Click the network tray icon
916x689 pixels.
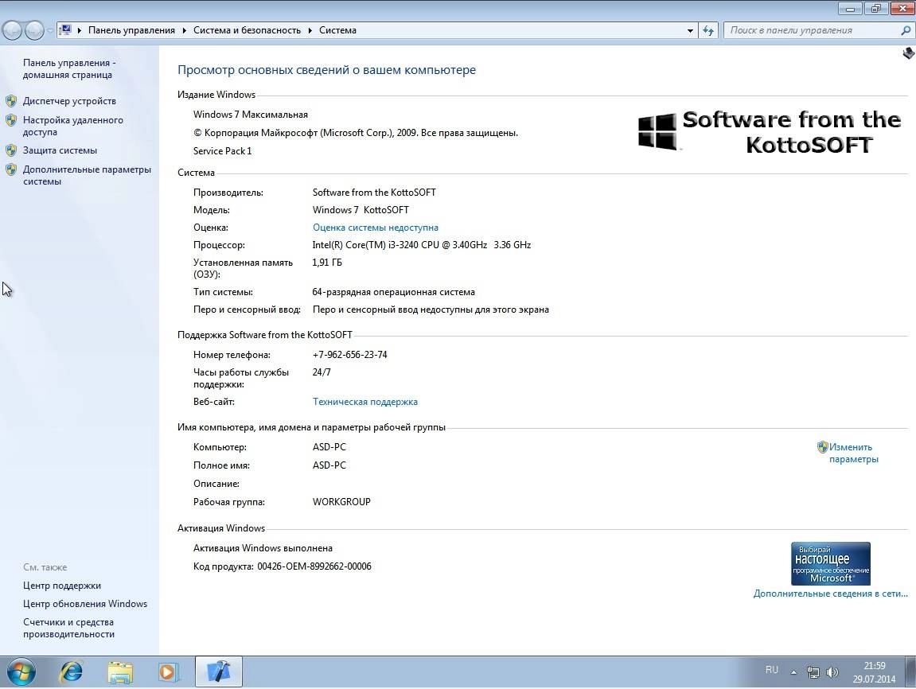pyautogui.click(x=813, y=672)
